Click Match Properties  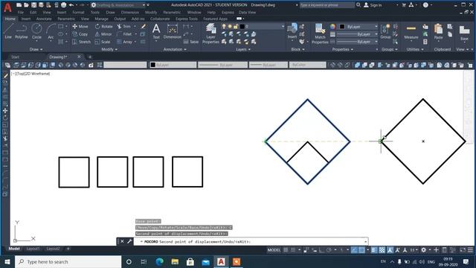tap(320, 33)
